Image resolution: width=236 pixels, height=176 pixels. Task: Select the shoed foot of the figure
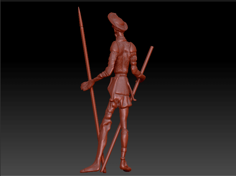point(125,166)
